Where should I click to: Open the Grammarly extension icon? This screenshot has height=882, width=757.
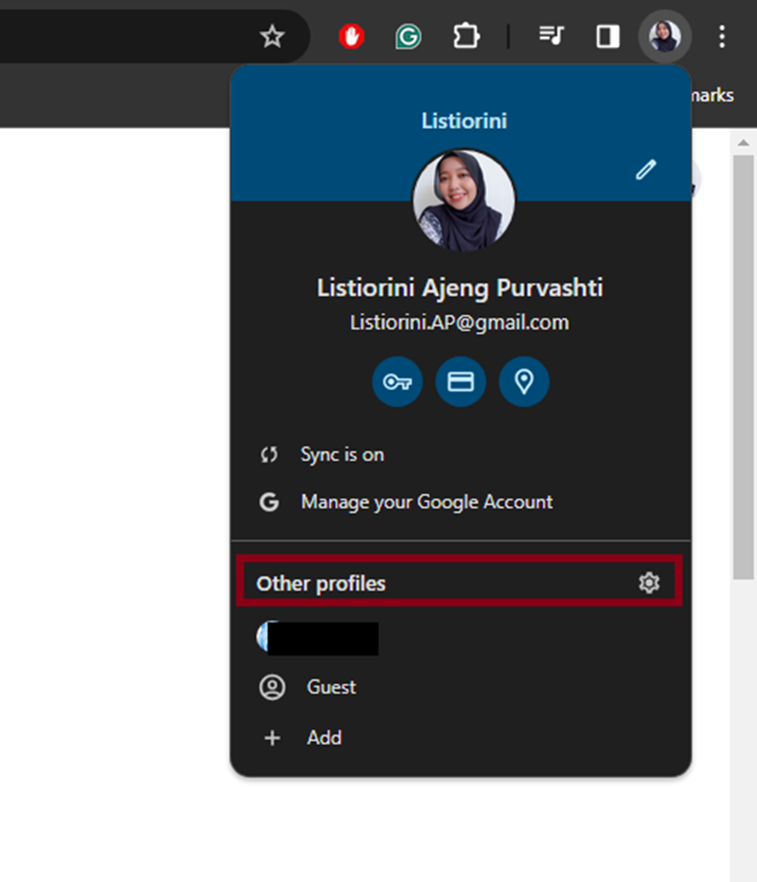point(408,37)
